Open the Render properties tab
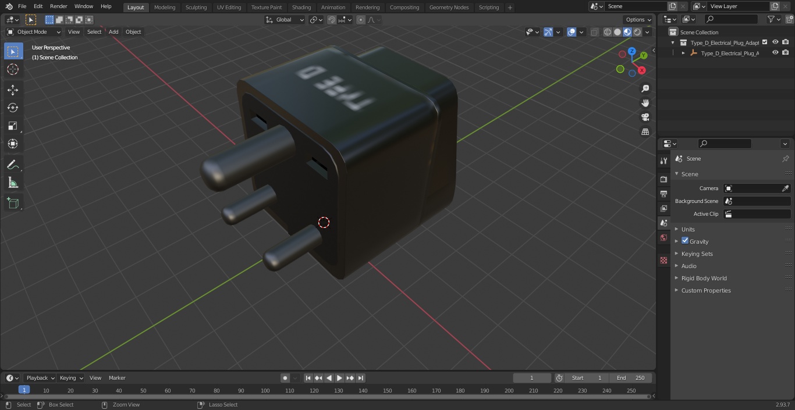 tap(663, 179)
